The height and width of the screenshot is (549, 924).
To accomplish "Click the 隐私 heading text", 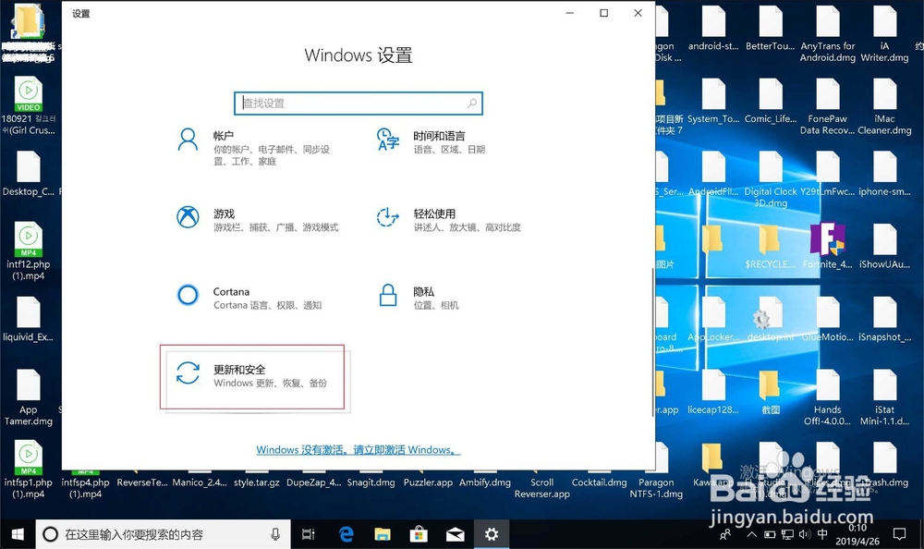I will 424,291.
